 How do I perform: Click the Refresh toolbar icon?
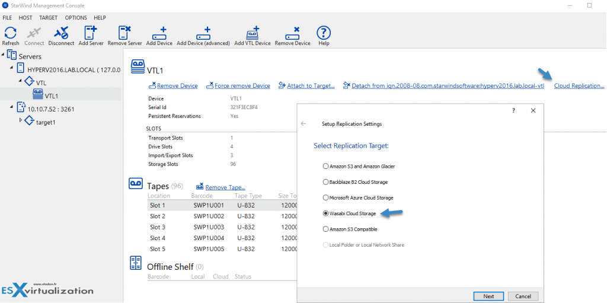[10, 33]
